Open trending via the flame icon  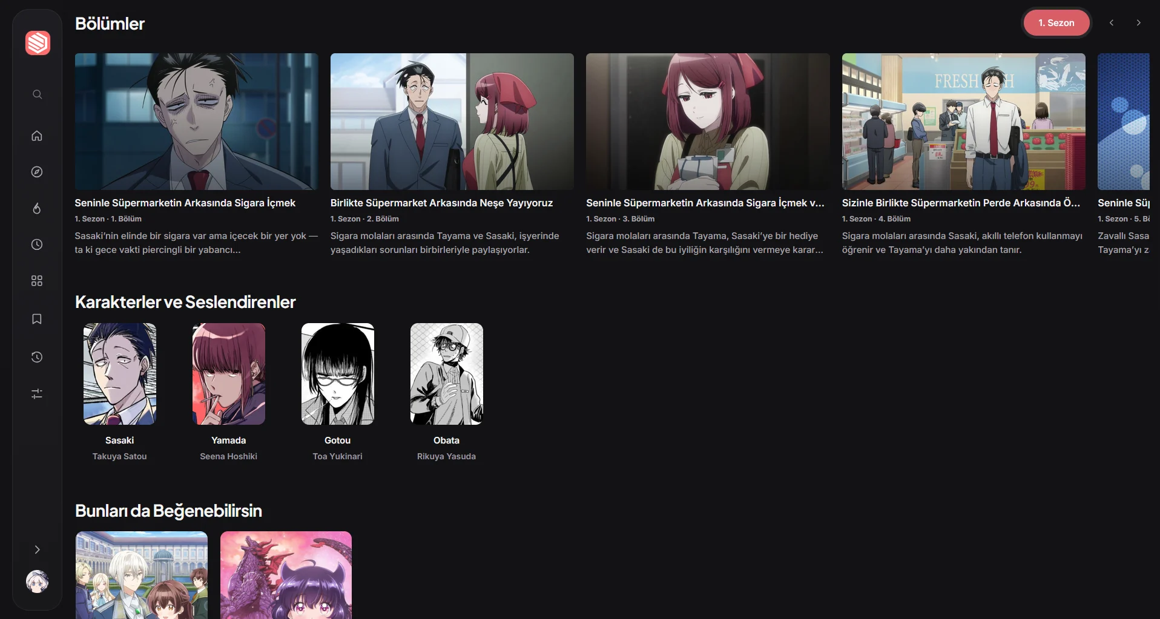click(37, 208)
